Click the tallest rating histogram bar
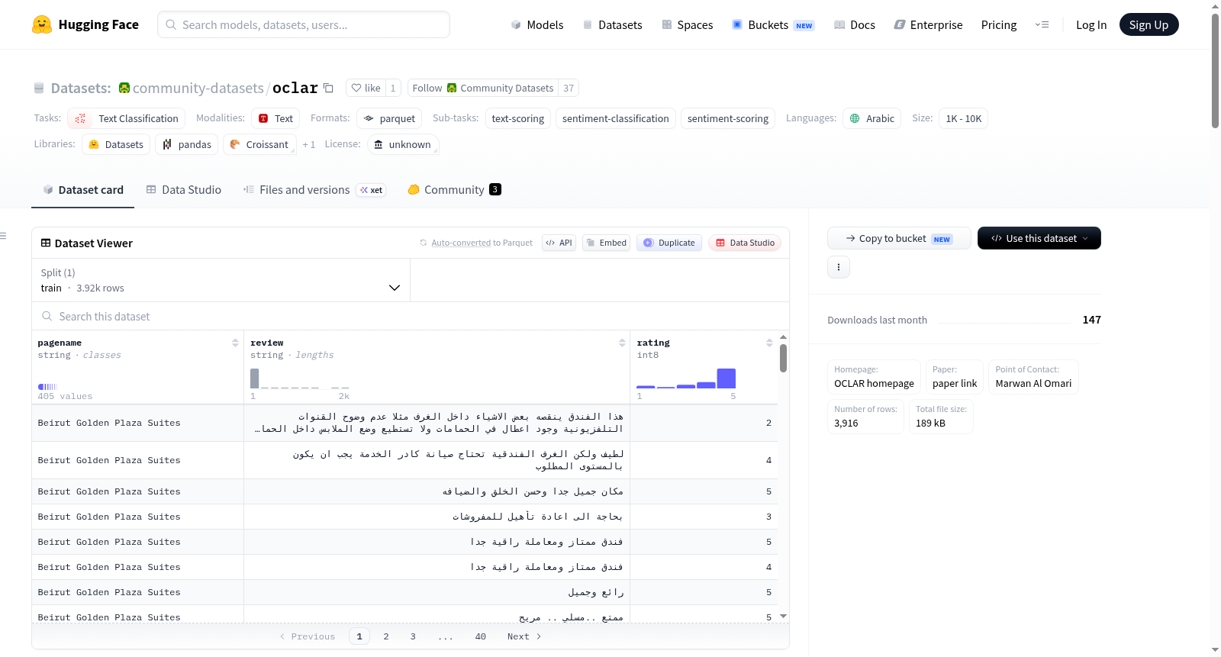Image resolution: width=1221 pixels, height=657 pixels. (x=726, y=378)
